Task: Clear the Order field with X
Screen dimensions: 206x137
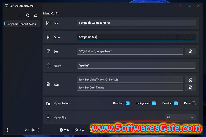Action: point(177,37)
